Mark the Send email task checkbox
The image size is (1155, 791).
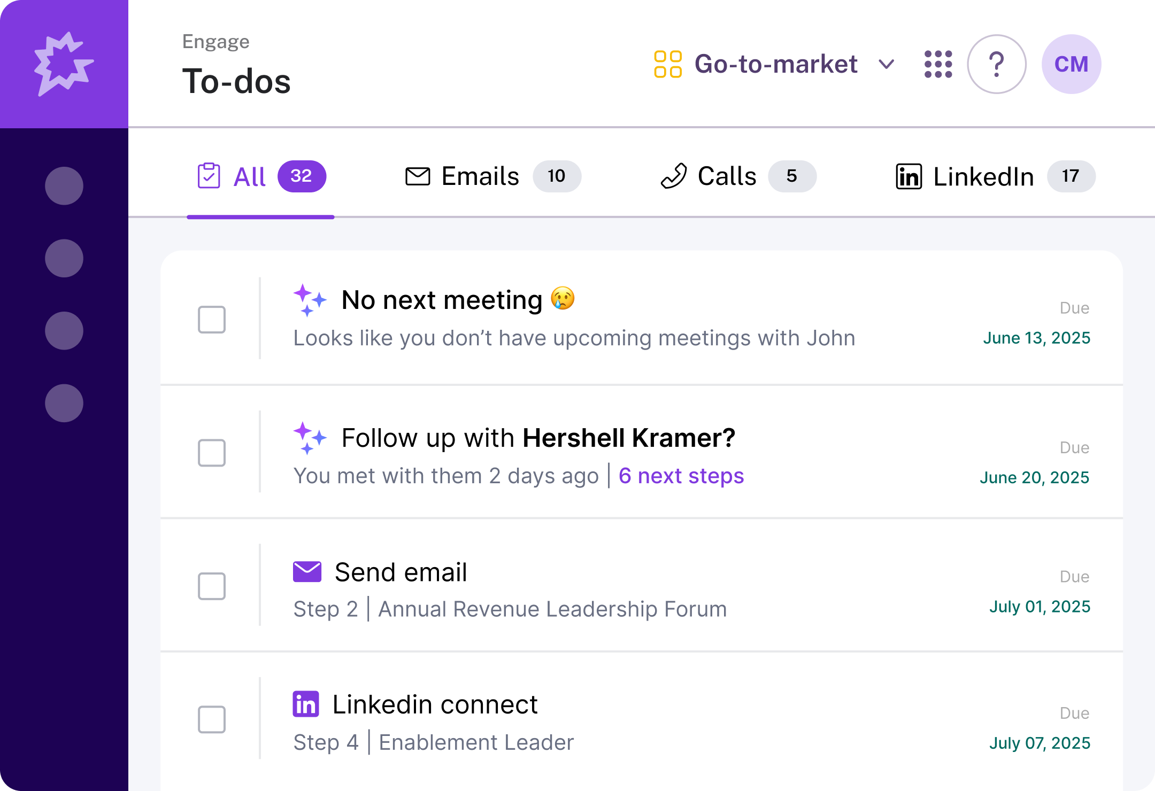point(212,586)
